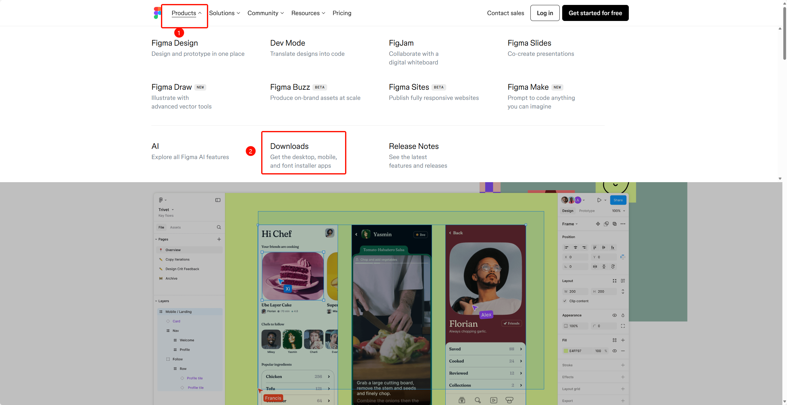Click the align left icon
This screenshot has width=787, height=405.
[566, 247]
